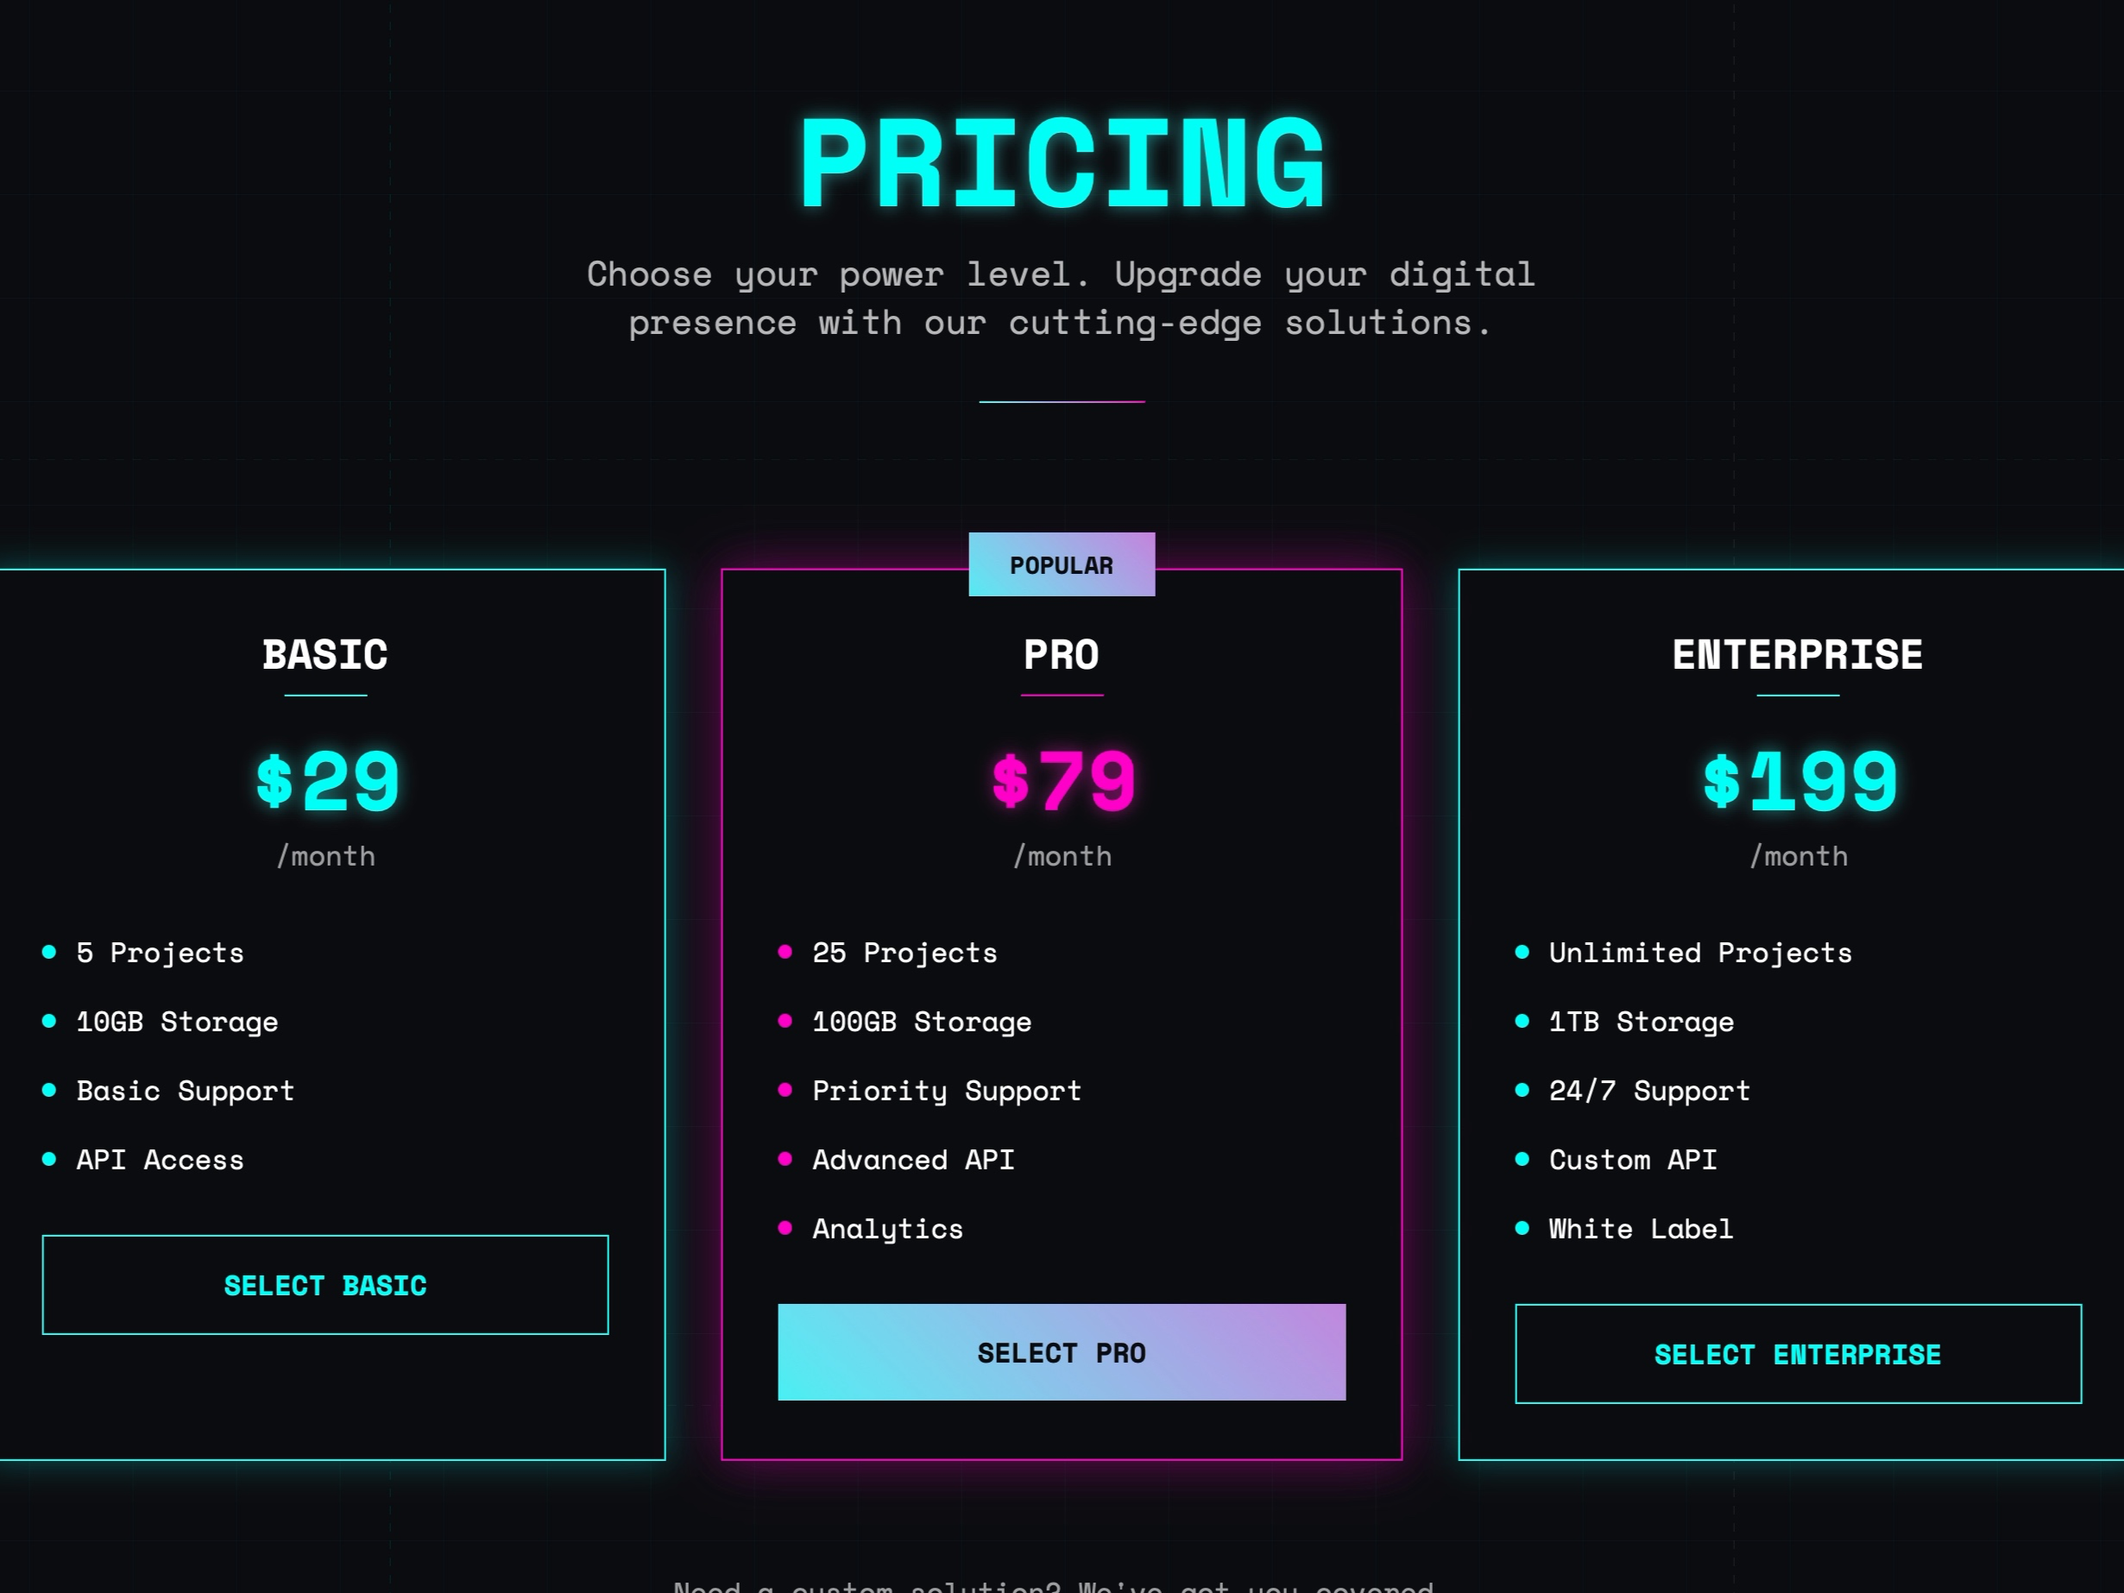Click the bullet next to 10GB Storage
The width and height of the screenshot is (2124, 1593).
tap(49, 1022)
